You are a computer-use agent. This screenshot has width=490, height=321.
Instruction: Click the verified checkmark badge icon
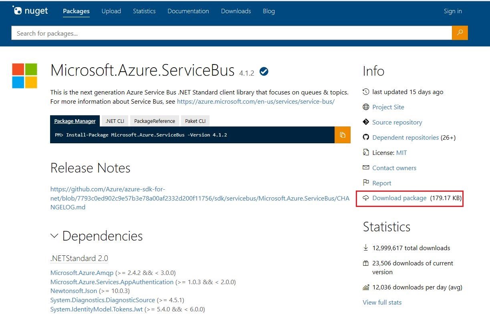264,72
